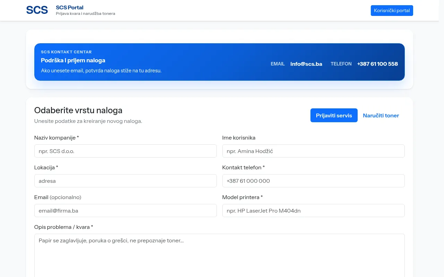Click the SCS logo in header

pyautogui.click(x=37, y=10)
